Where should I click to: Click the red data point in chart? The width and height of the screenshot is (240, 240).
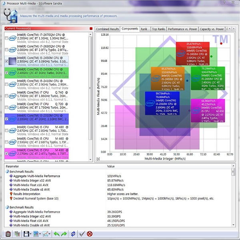click(221, 44)
